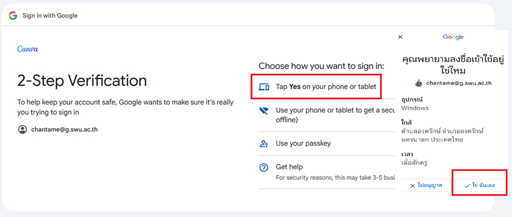Click the 2-Step Verification heading
512x217 pixels.
[82, 81]
